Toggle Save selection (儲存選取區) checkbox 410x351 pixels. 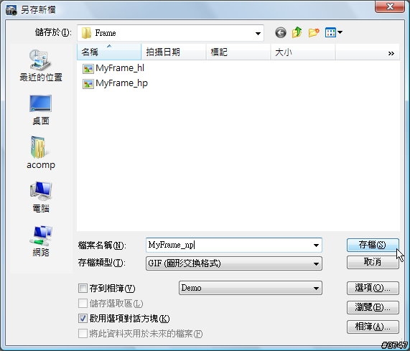pyautogui.click(x=83, y=304)
